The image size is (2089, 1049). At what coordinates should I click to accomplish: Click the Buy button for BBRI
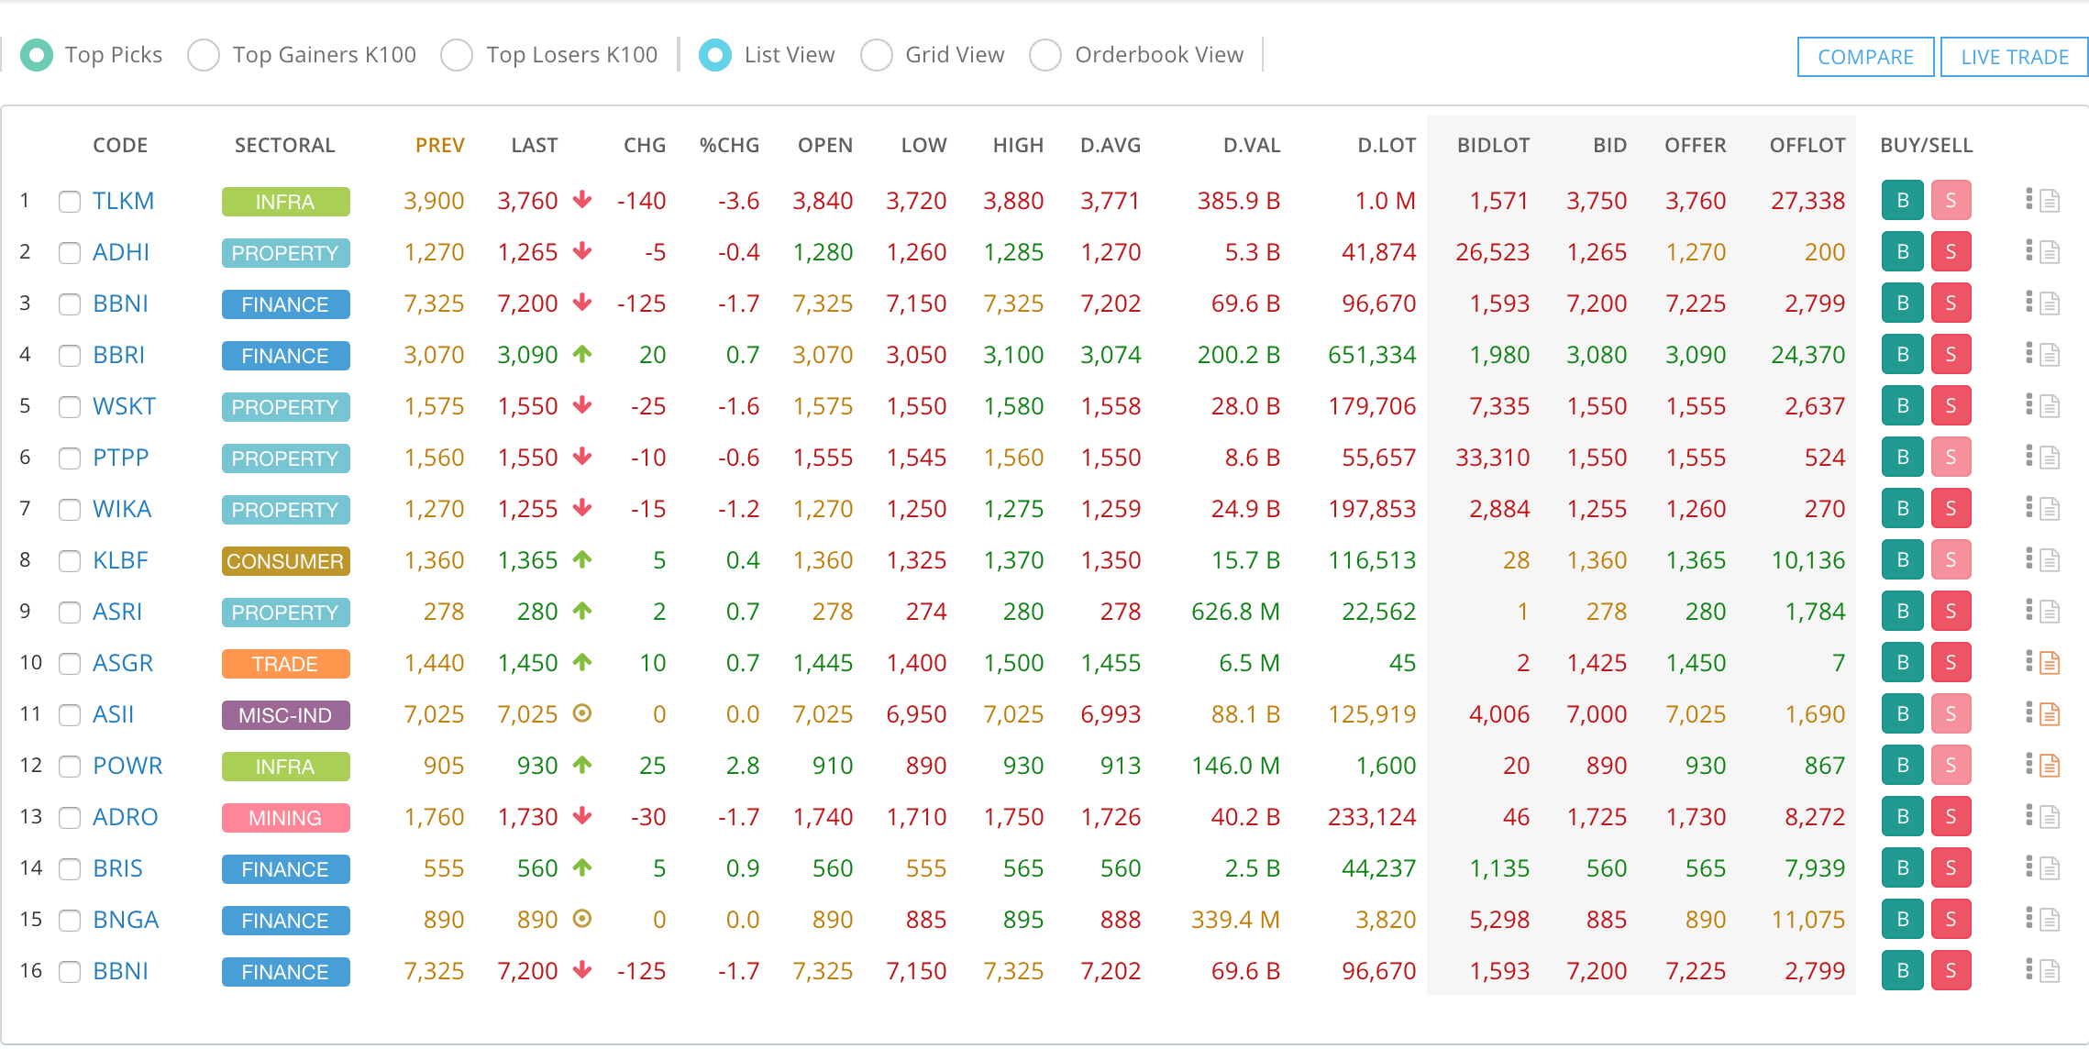click(x=1902, y=355)
